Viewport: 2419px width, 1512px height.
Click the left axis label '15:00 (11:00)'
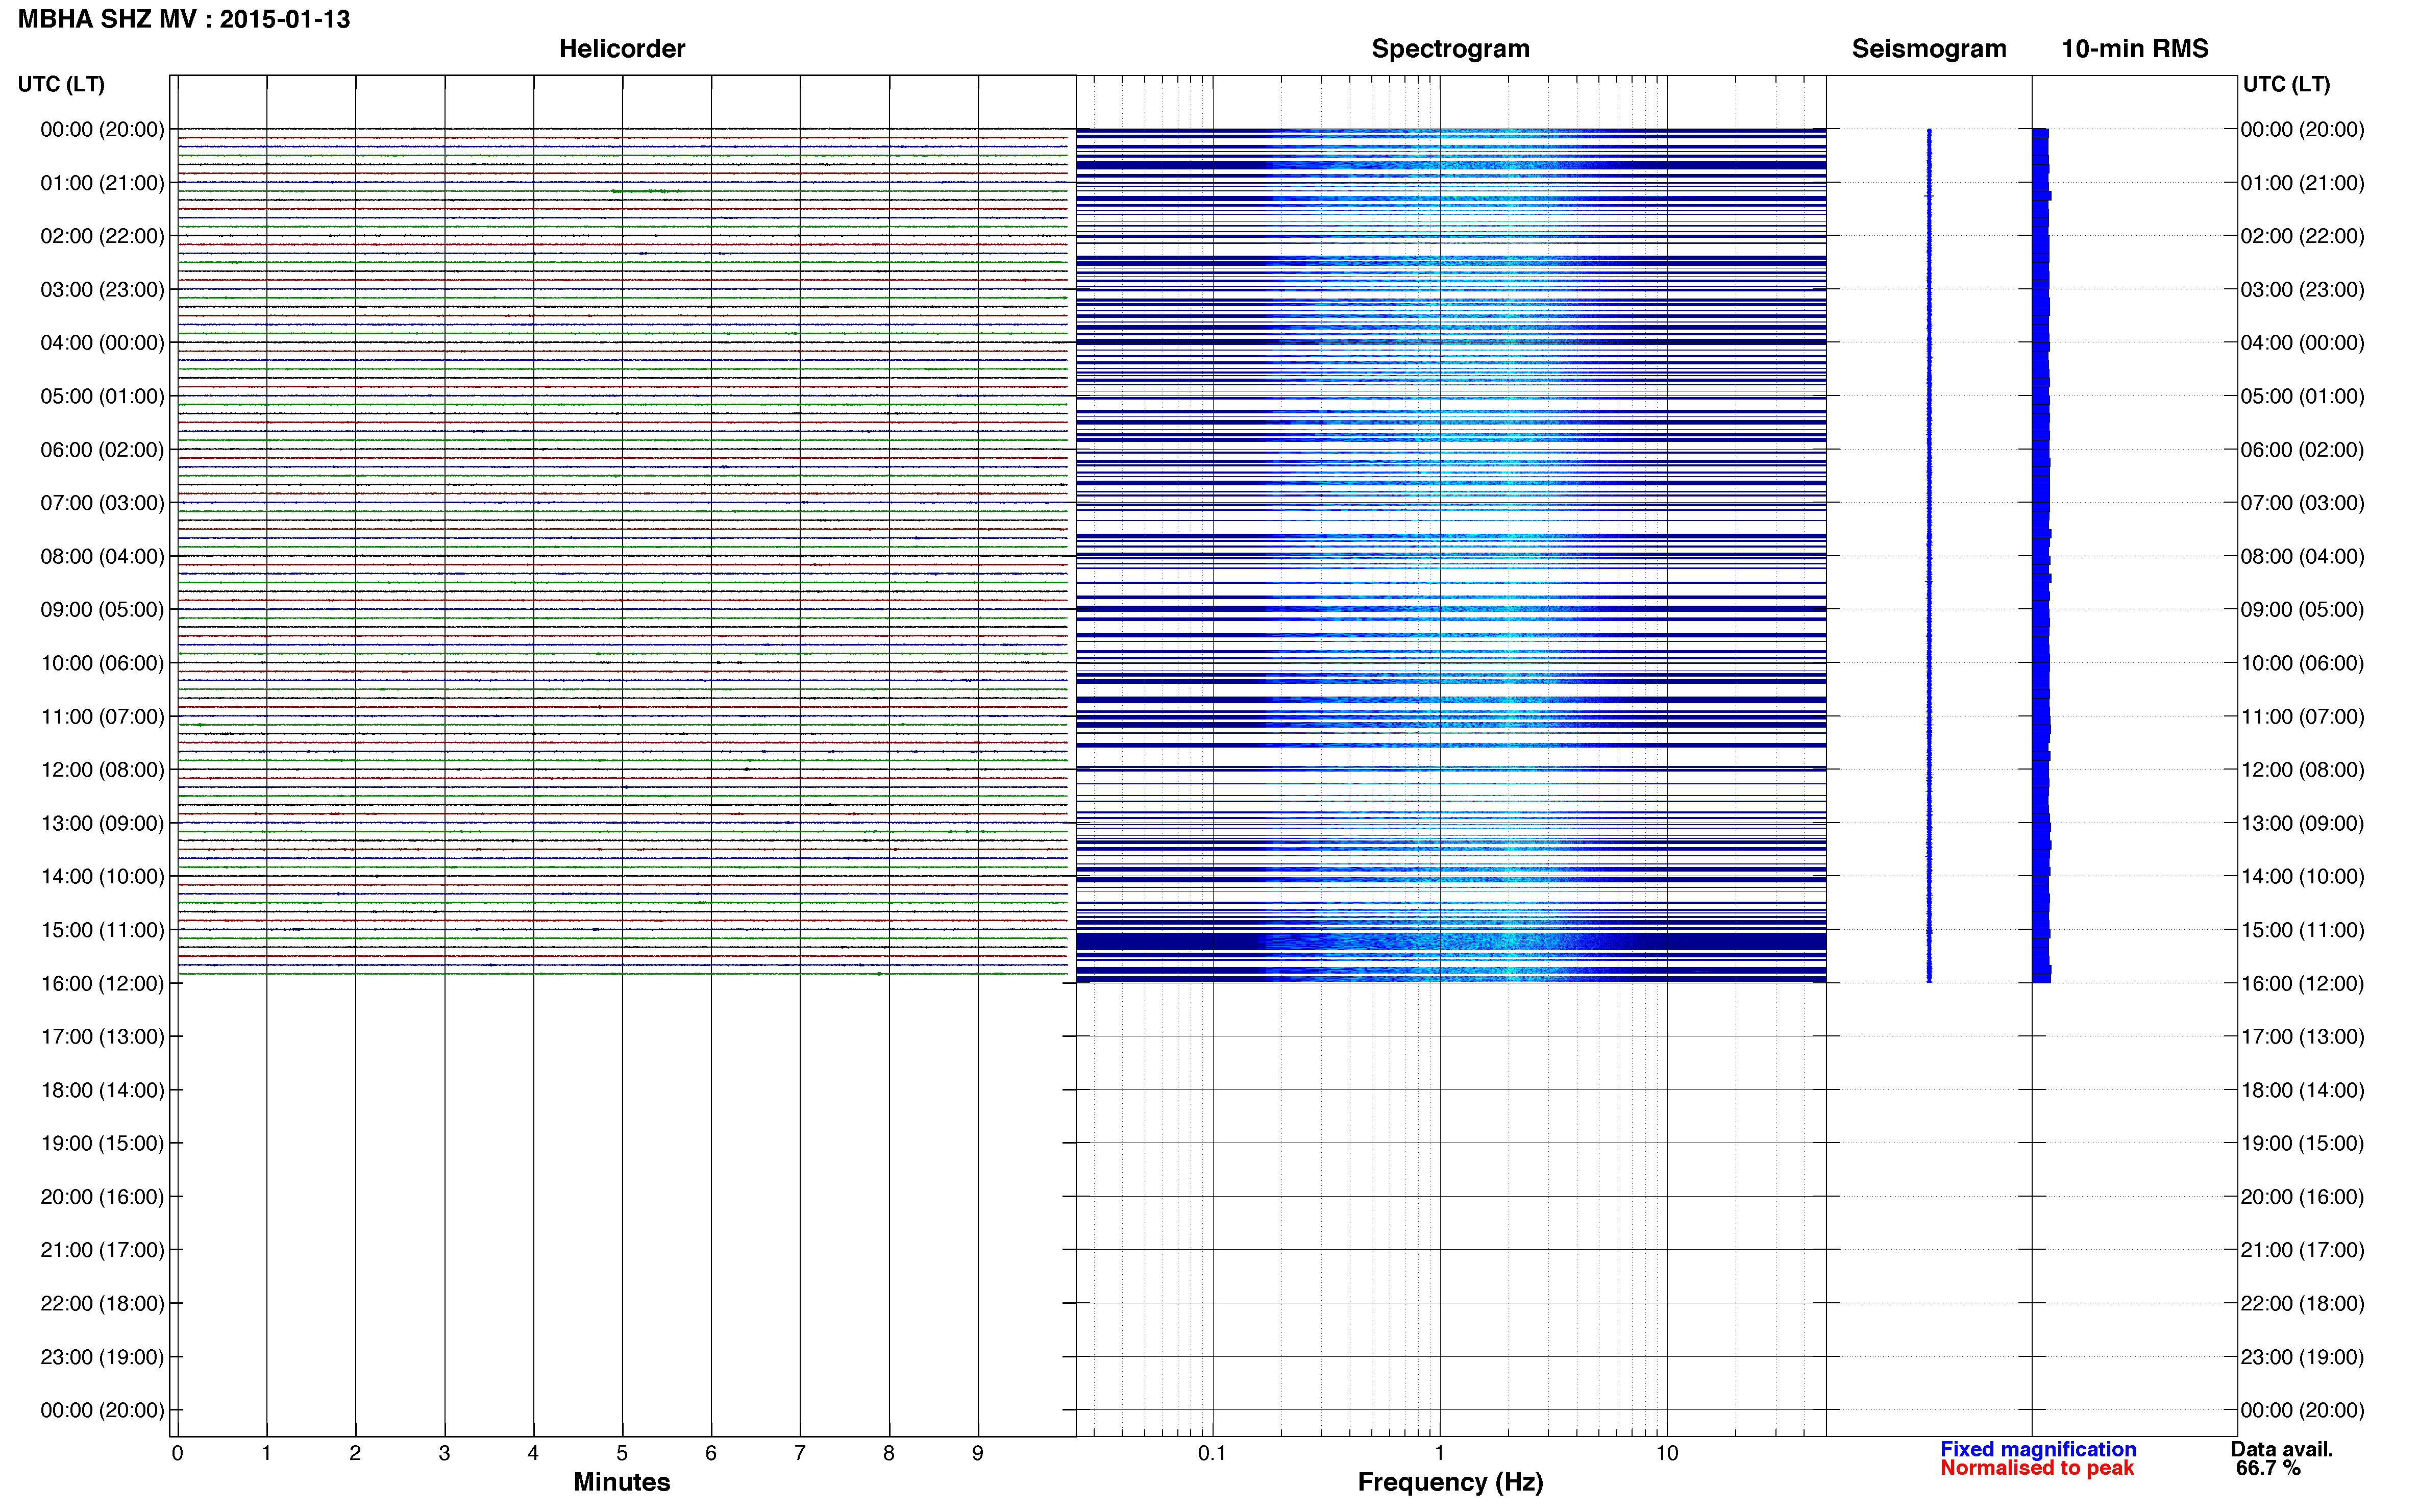pyautogui.click(x=102, y=930)
